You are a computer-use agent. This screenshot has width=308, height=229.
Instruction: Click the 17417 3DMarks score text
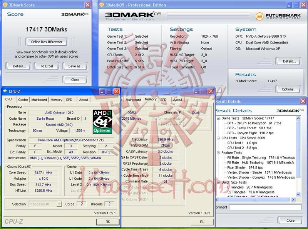point(47,30)
